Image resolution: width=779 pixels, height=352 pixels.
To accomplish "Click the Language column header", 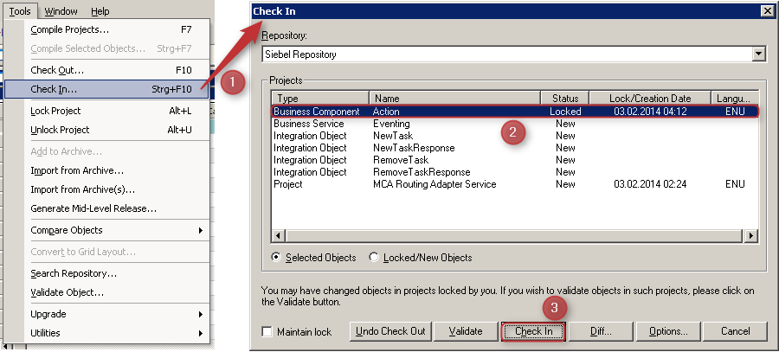I will pos(734,99).
